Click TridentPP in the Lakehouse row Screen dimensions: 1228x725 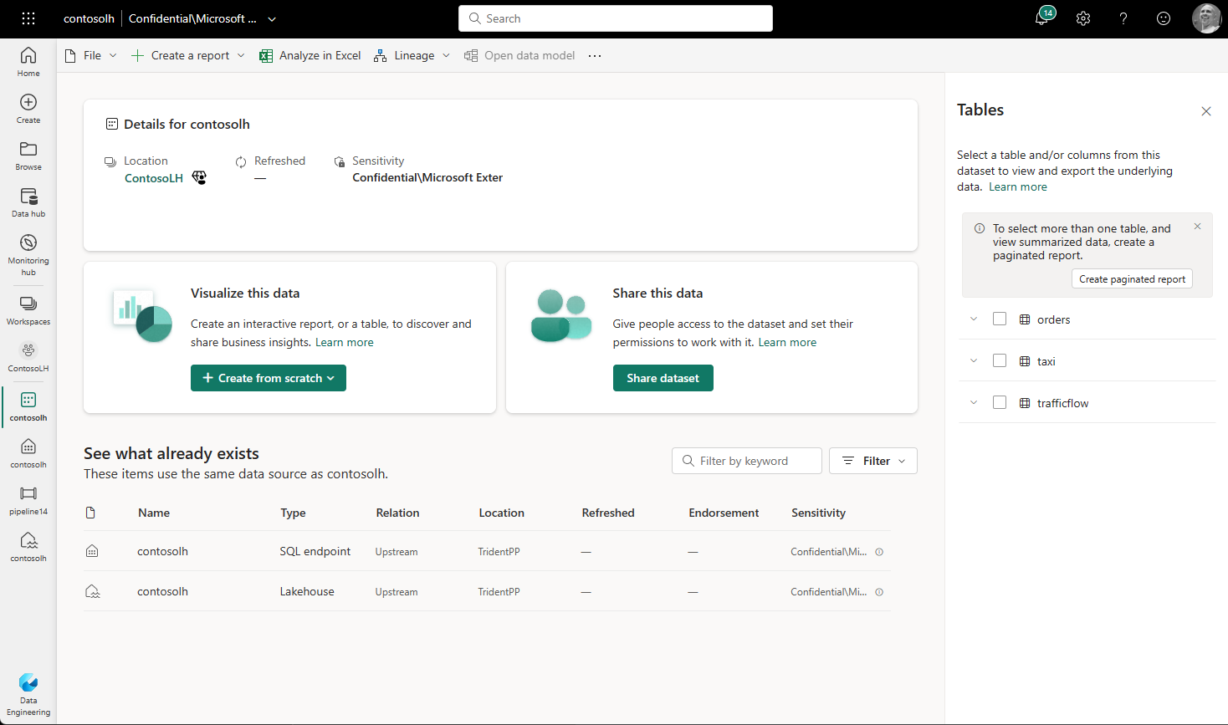(x=499, y=592)
